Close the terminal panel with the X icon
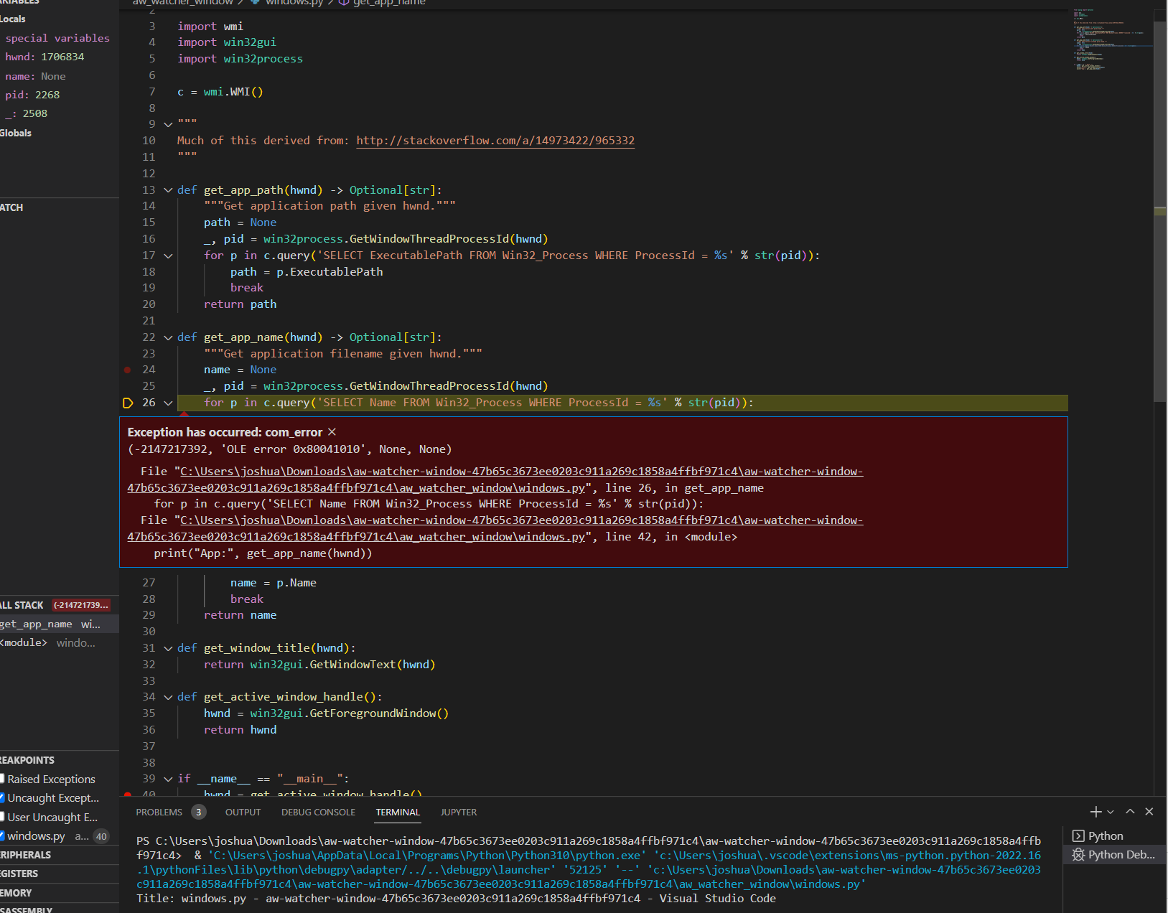The image size is (1168, 913). click(x=1149, y=811)
